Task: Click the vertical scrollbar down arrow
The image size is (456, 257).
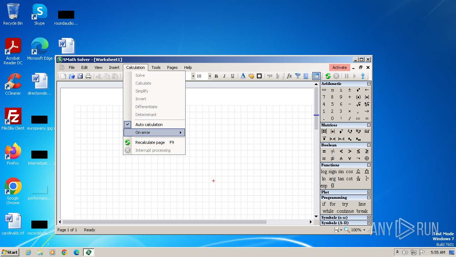Action: (316, 217)
